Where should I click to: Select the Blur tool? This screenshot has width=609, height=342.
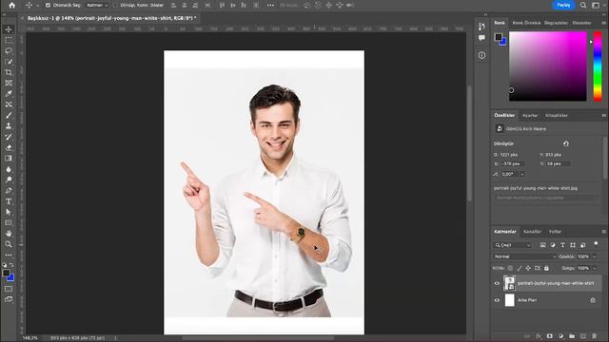coord(9,169)
